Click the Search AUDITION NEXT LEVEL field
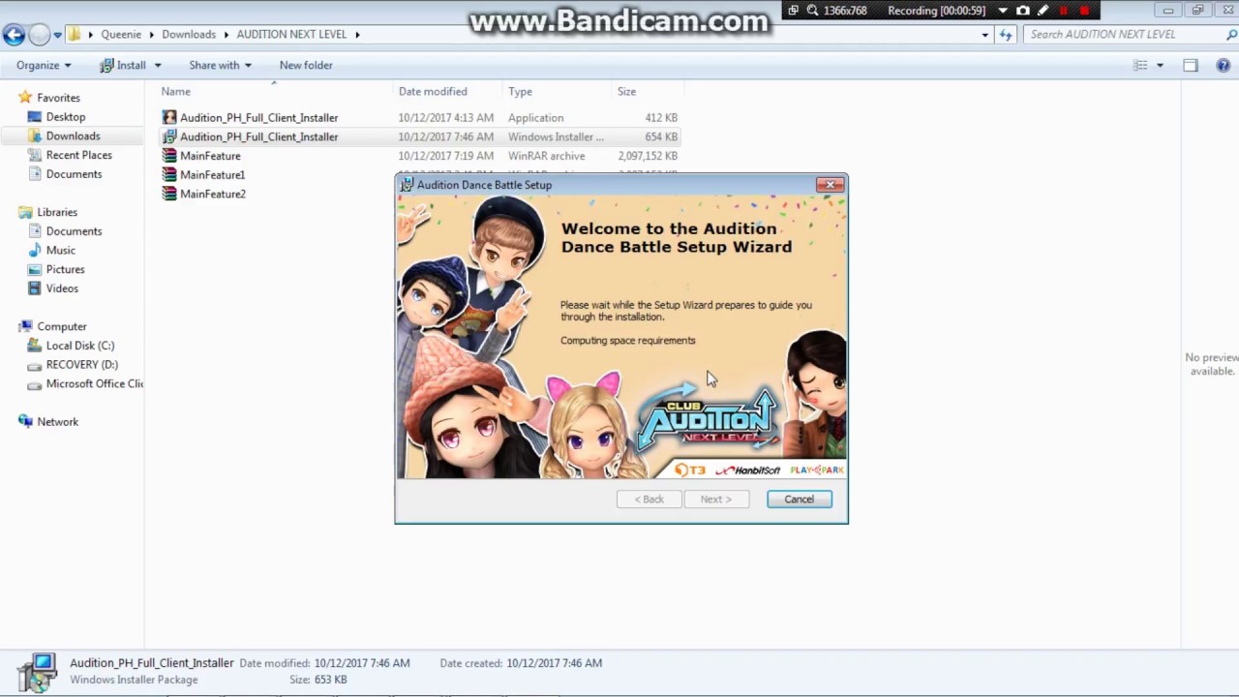 [x=1121, y=34]
